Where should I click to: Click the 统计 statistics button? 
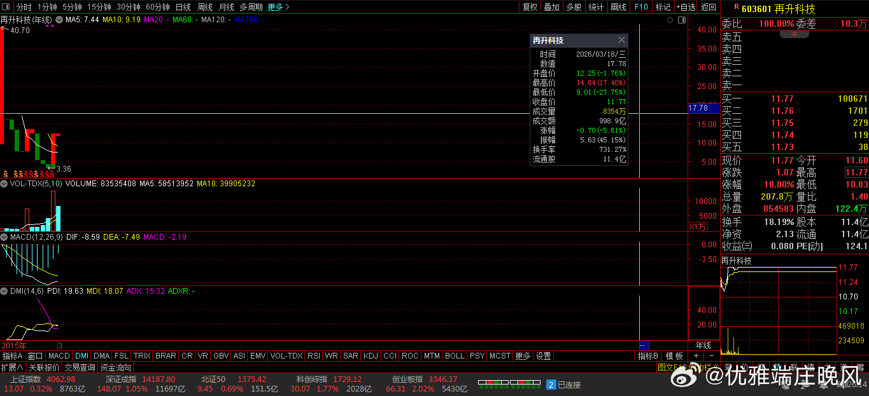[x=596, y=7]
